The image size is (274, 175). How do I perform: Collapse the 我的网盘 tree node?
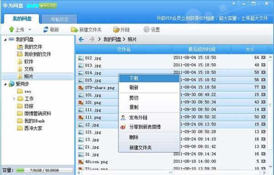click(5, 40)
